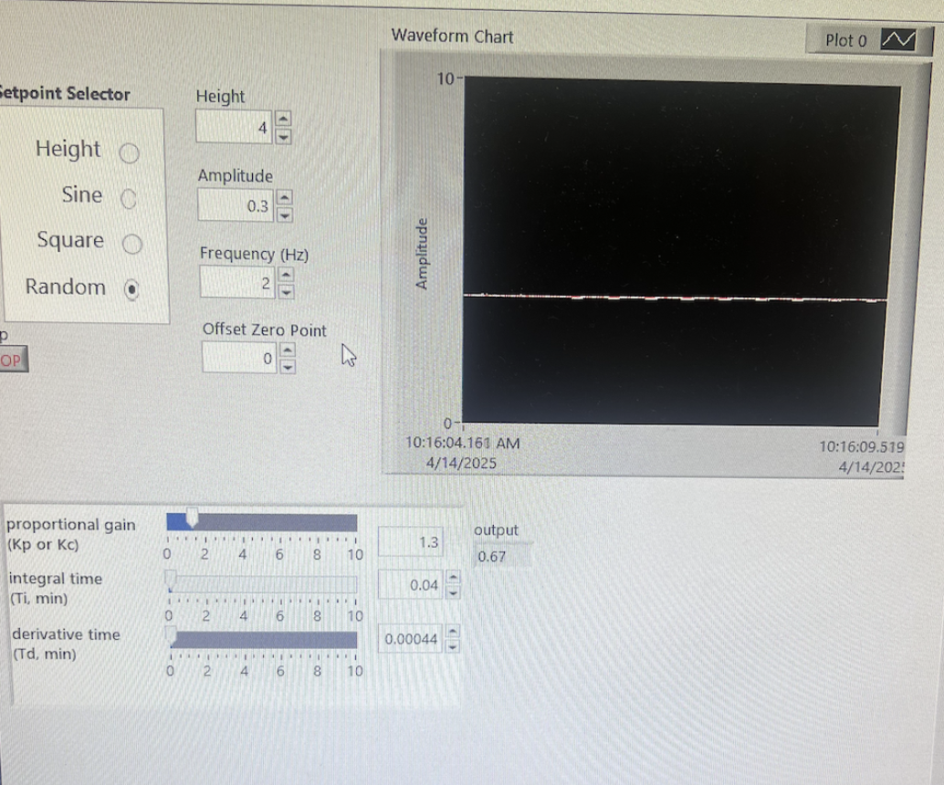The height and width of the screenshot is (785, 944).
Task: Click the Waveform Chart title label
Action: [x=452, y=37]
